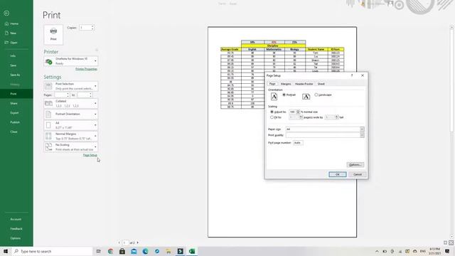Open the Print Selection dropdown

pyautogui.click(x=71, y=86)
